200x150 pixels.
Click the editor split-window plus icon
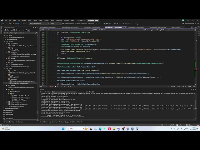click(x=196, y=30)
